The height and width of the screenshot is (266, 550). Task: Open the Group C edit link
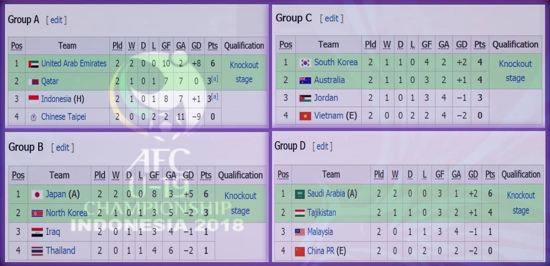tap(331, 18)
